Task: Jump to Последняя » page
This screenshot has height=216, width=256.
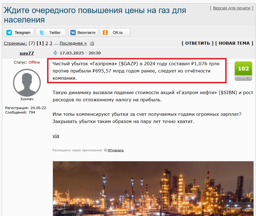Action: point(73,43)
